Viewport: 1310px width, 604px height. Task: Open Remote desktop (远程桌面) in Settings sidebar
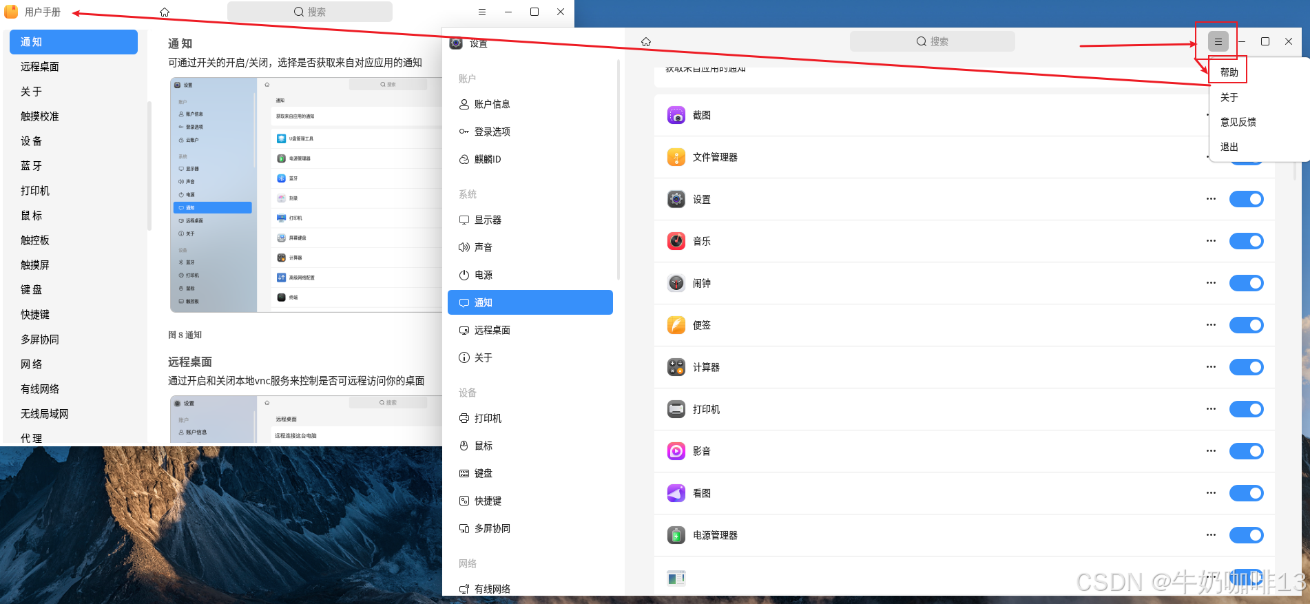(530, 330)
